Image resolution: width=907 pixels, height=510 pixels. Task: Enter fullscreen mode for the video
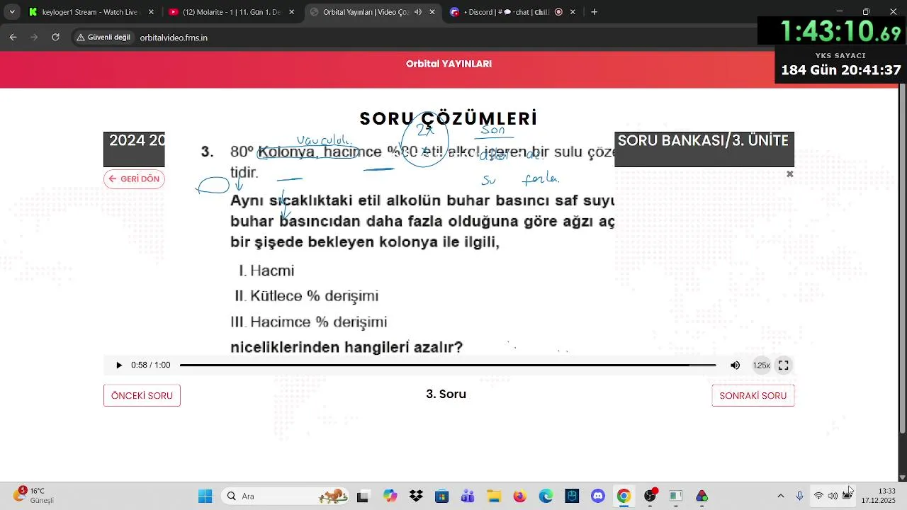pyautogui.click(x=783, y=365)
